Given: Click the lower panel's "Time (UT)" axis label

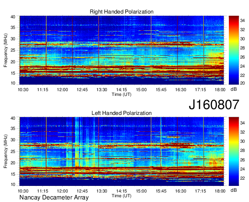Looking at the screenshot, I should point(122,196).
